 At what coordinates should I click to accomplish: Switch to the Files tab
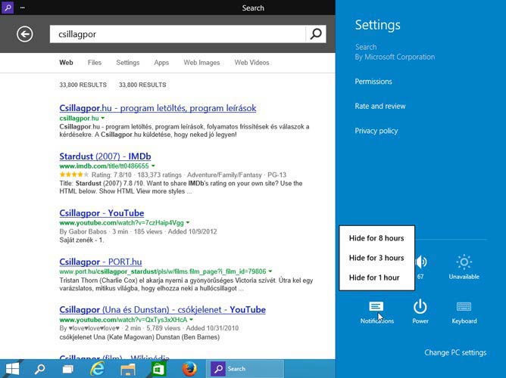coord(95,63)
